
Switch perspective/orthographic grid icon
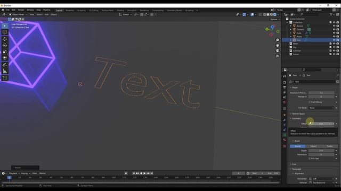277,56
